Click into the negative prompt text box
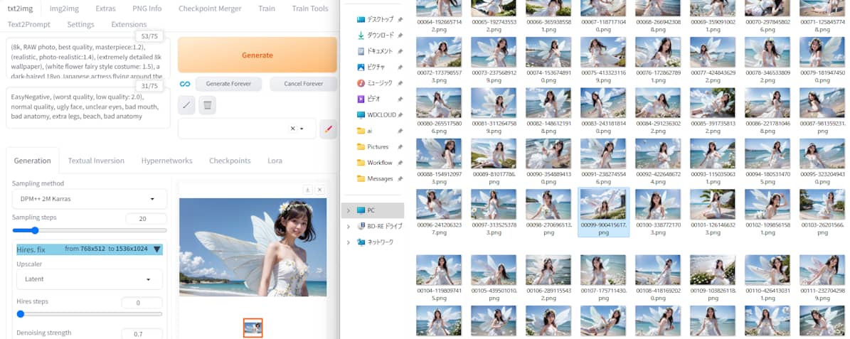This screenshot has width=850, height=339. click(88, 107)
